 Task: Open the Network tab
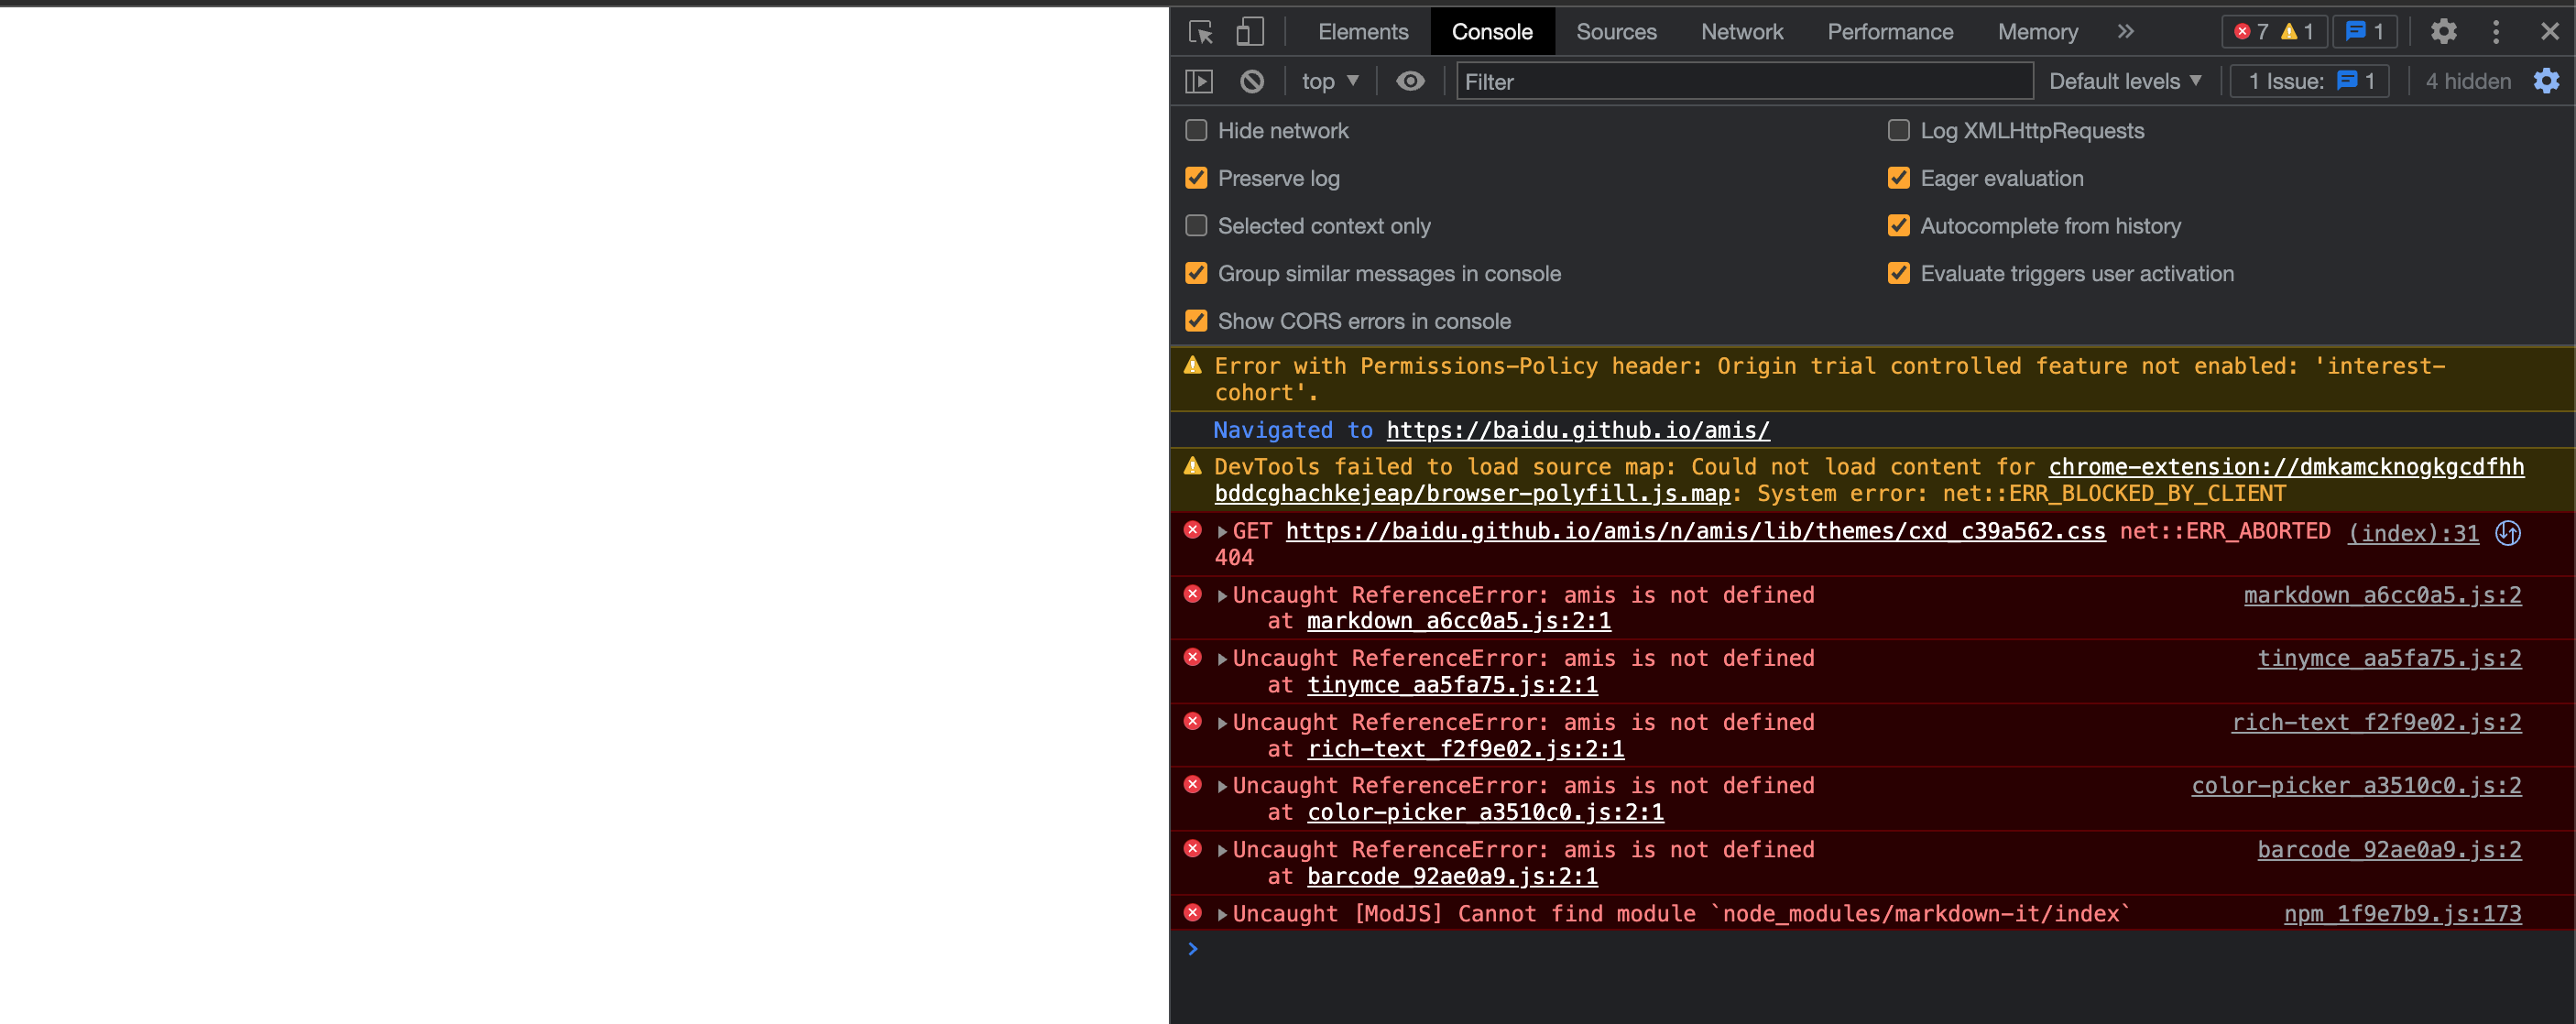(x=1742, y=32)
